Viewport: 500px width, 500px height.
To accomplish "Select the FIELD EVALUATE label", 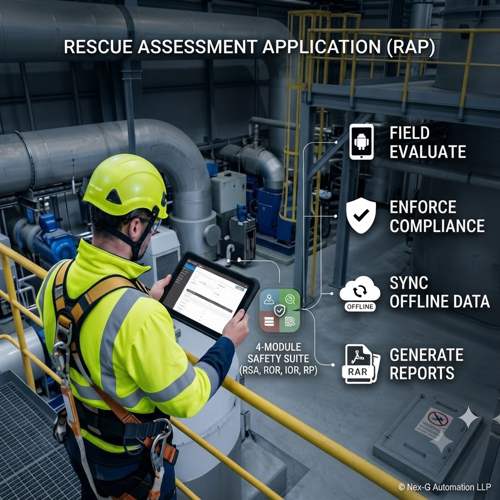I will 428,143.
